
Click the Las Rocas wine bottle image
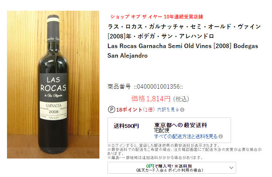tap(53, 85)
